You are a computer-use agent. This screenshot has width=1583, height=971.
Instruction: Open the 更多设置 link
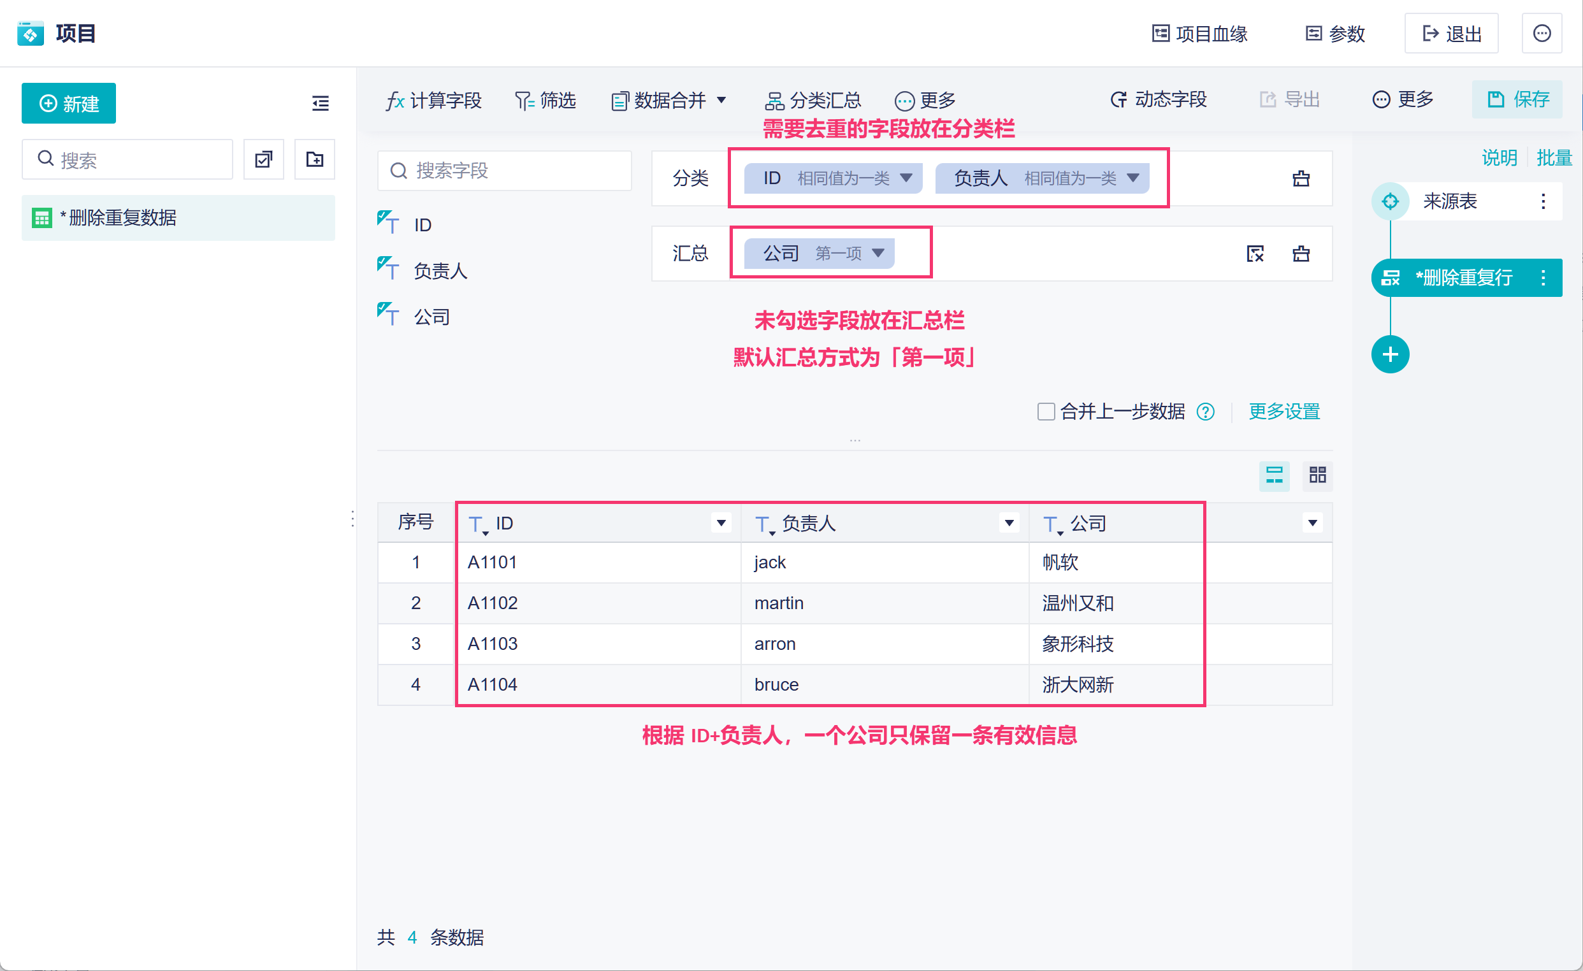click(1284, 412)
